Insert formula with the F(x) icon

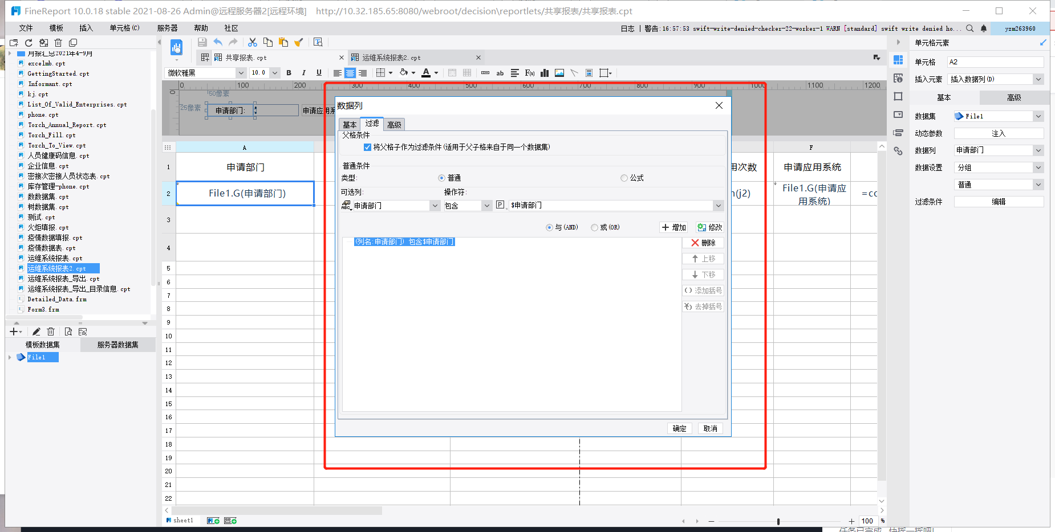[530, 73]
